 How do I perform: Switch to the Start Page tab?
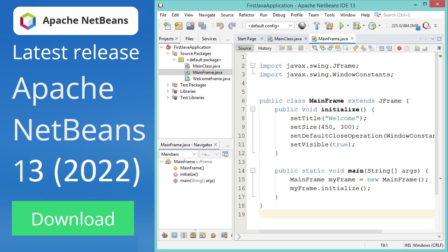point(247,39)
